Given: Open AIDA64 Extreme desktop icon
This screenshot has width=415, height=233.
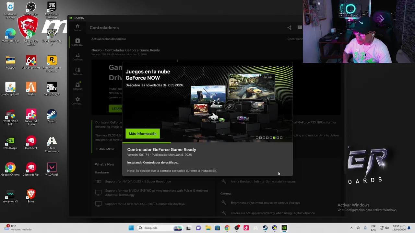Looking at the screenshot, I should [31, 62].
